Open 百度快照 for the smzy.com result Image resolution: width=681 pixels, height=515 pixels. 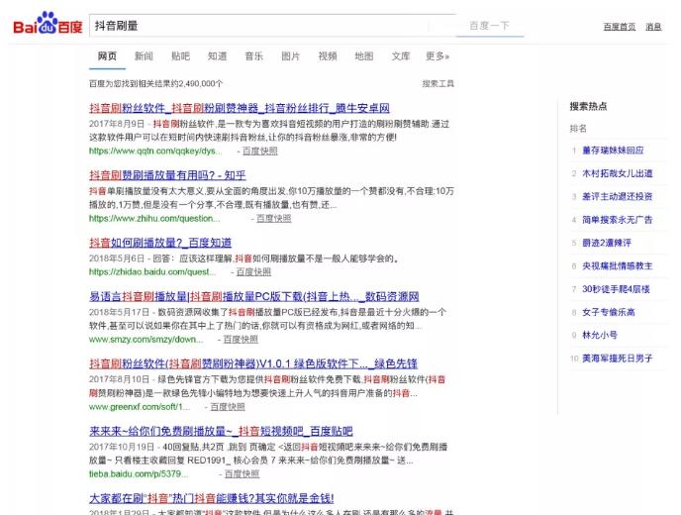[x=241, y=339]
